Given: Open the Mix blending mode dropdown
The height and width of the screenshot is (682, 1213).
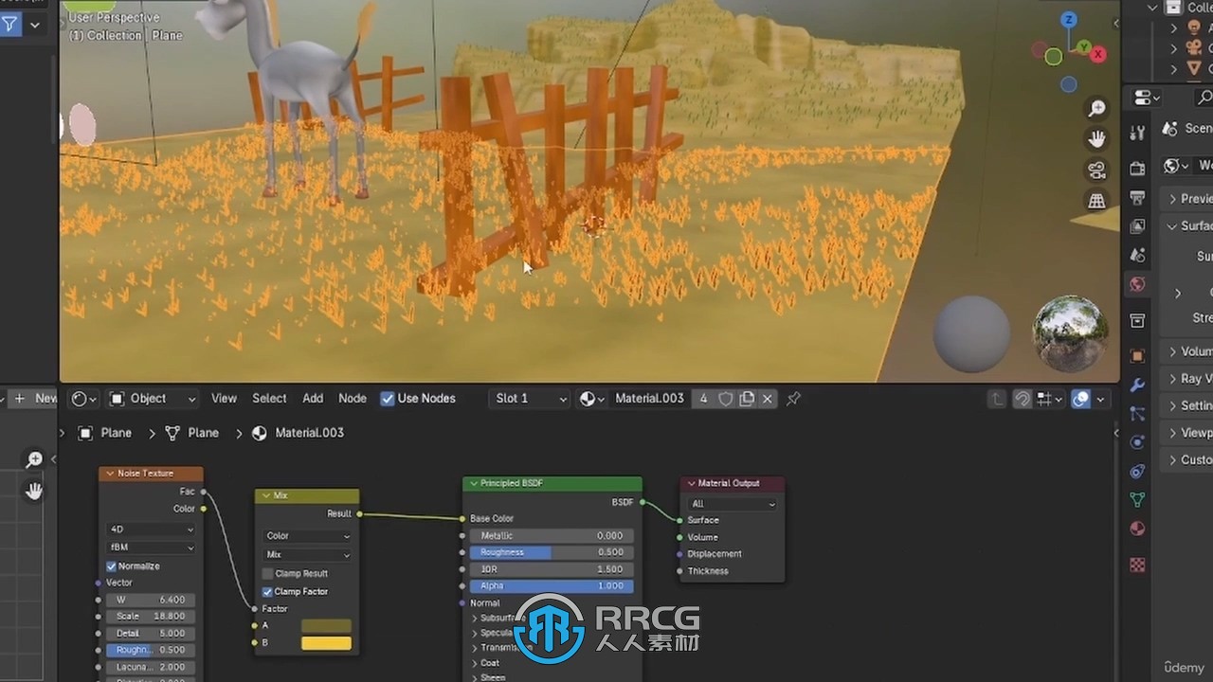Looking at the screenshot, I should (307, 555).
